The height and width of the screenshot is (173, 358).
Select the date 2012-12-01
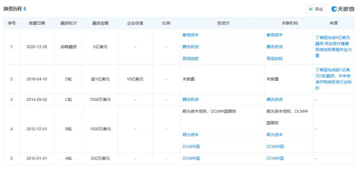(x=37, y=129)
